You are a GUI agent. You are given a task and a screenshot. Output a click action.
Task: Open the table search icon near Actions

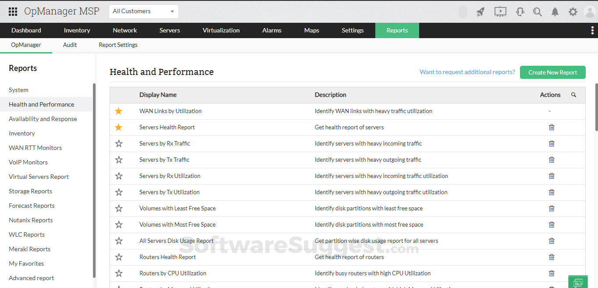(573, 95)
